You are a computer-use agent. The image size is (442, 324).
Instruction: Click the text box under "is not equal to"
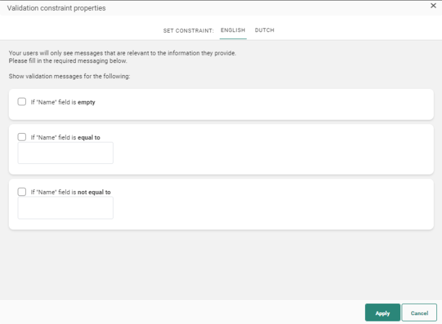(x=66, y=208)
